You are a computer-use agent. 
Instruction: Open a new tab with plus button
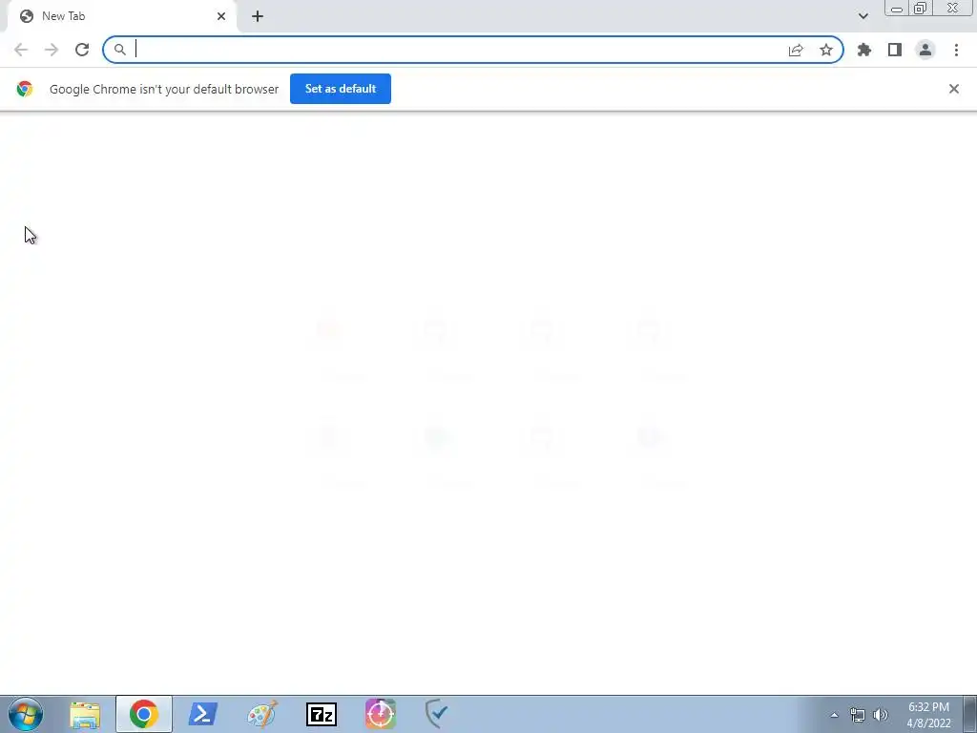tap(258, 16)
